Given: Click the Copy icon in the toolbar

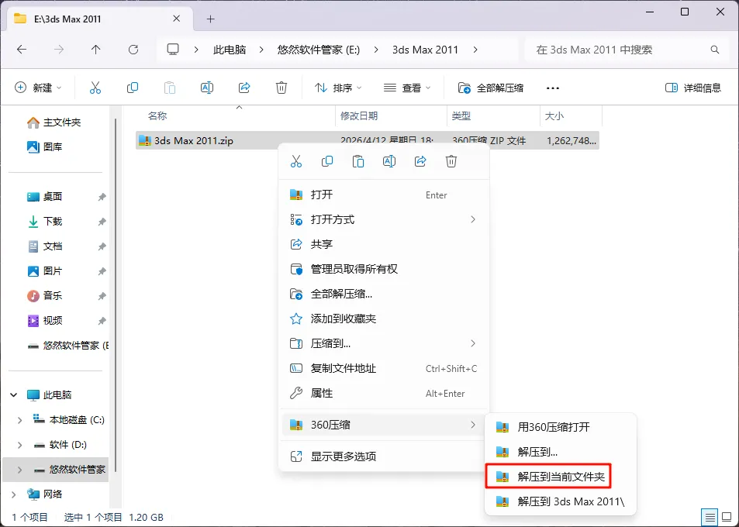Looking at the screenshot, I should [133, 88].
